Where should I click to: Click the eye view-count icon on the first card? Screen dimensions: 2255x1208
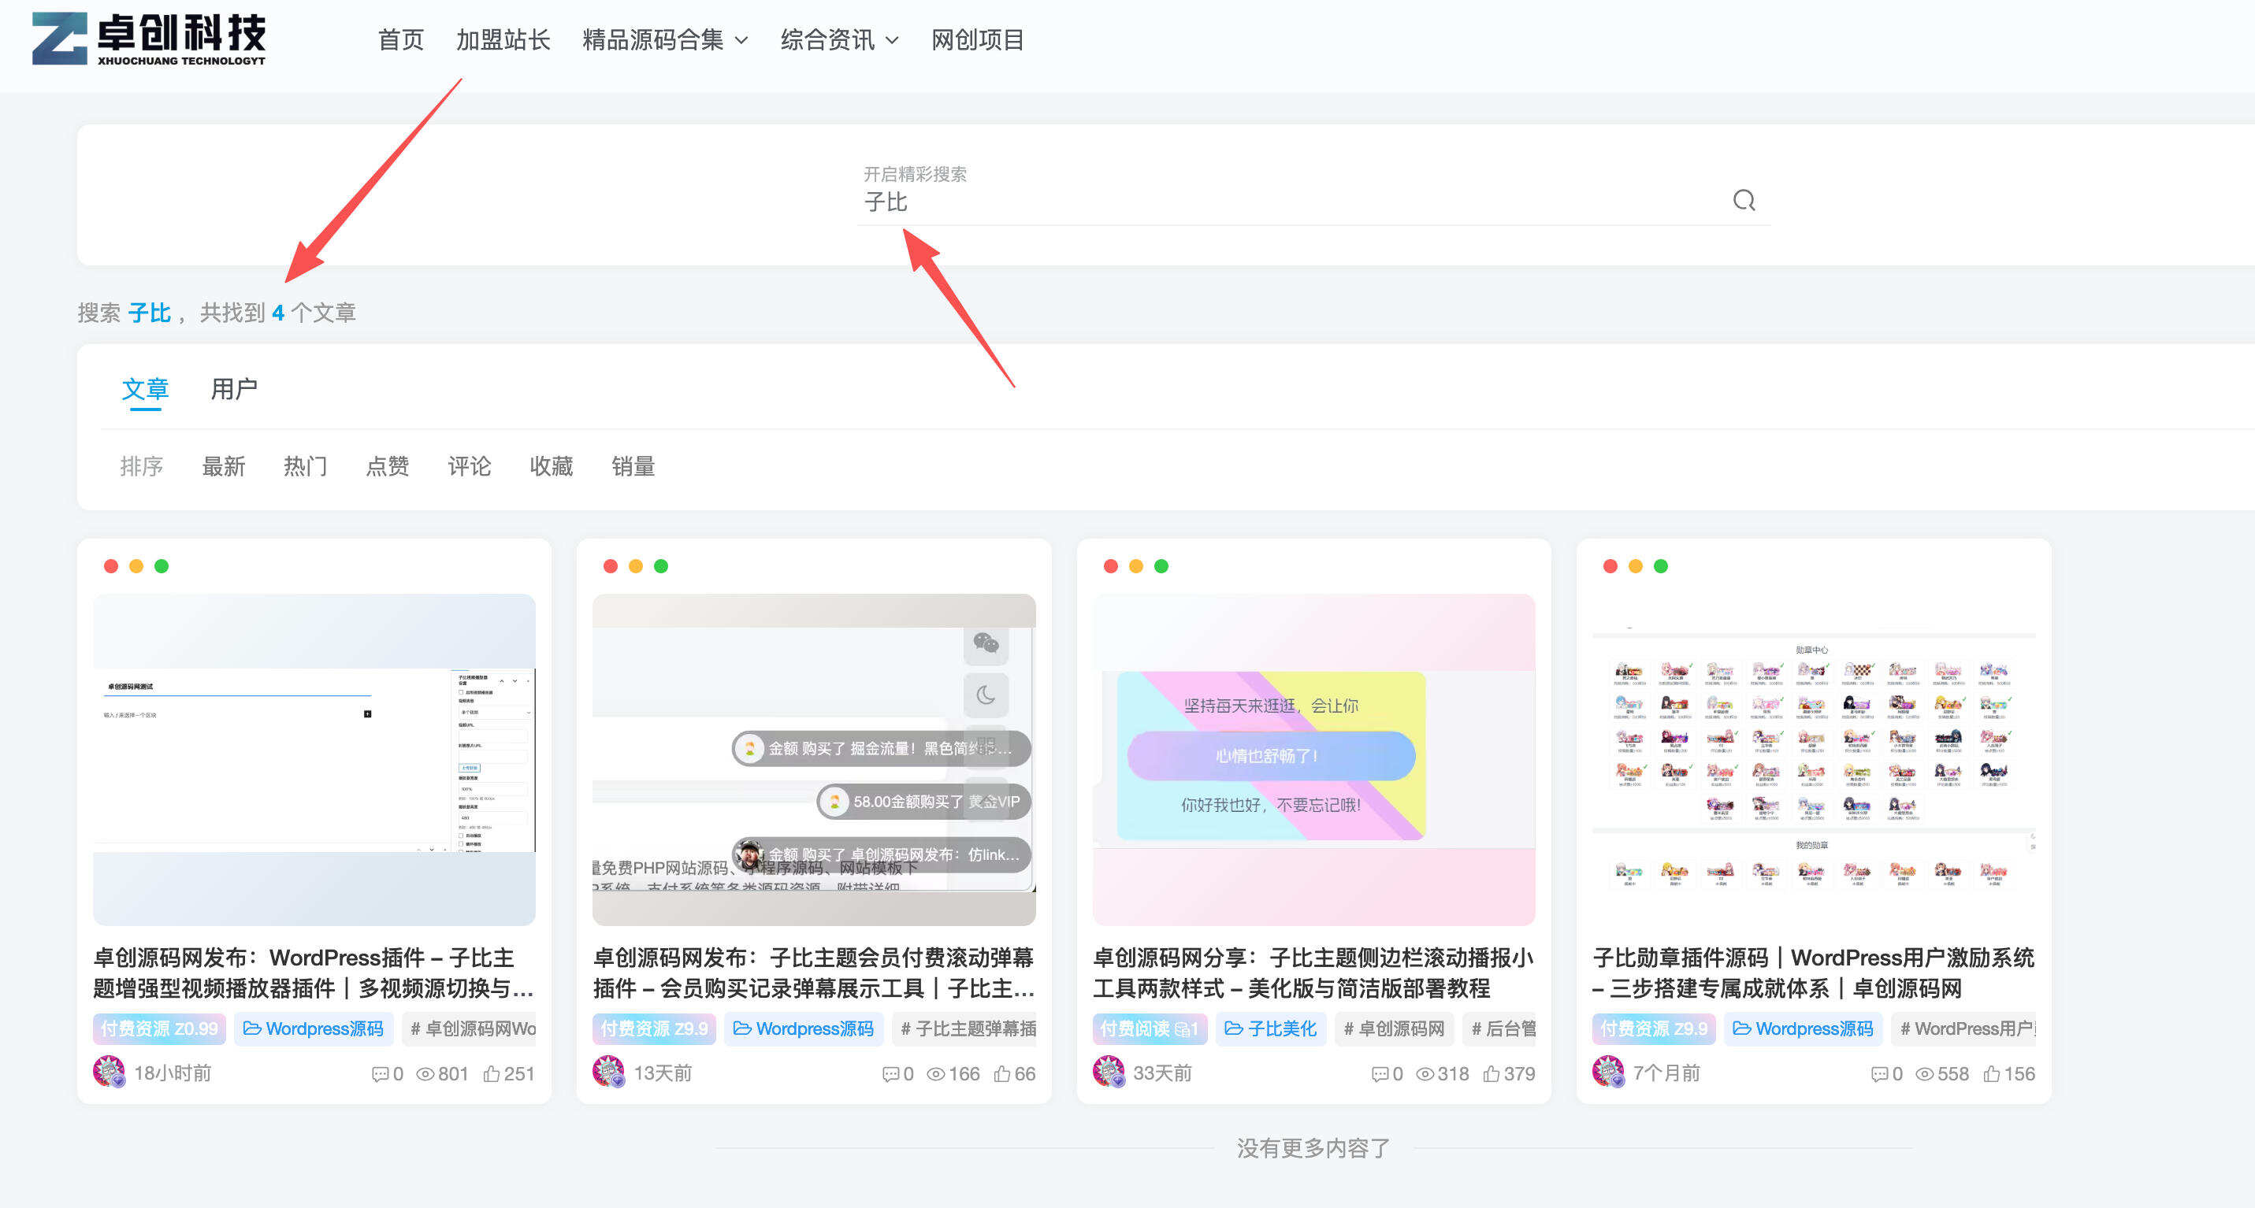tap(424, 1073)
